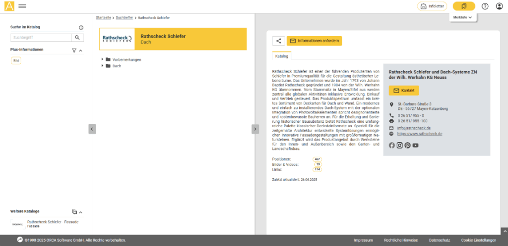Go to Suchtreffer in breadcrumb

pos(125,17)
